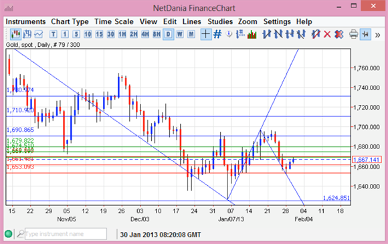Click the red X delete line icon
Viewport: 388px width, 244px height.
point(327,34)
